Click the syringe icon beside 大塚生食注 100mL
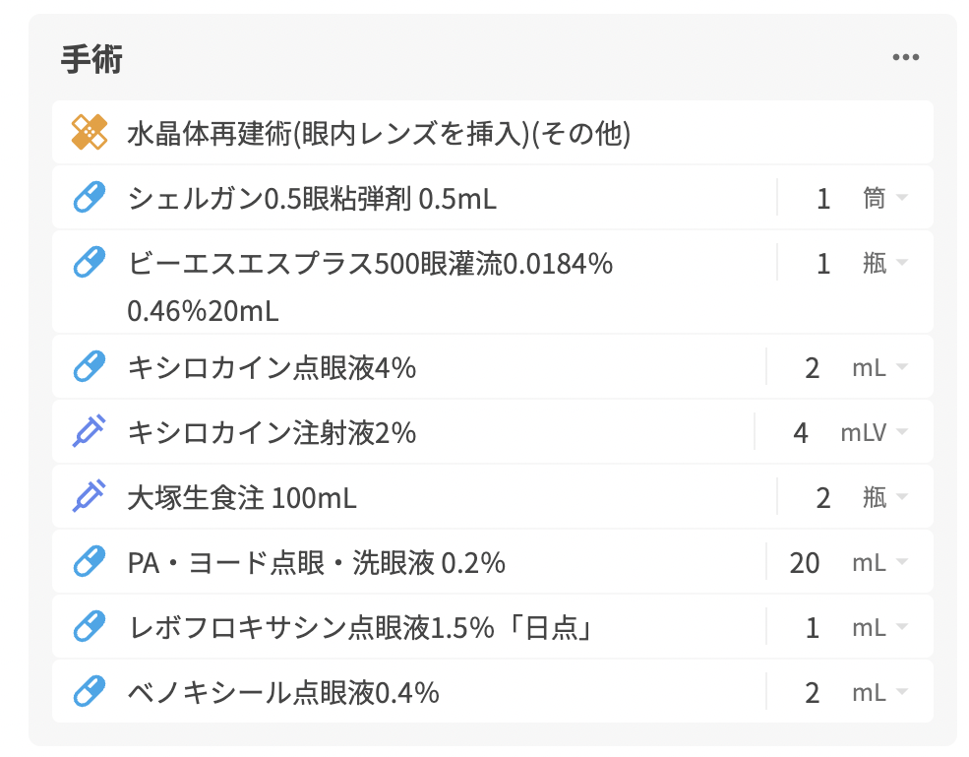The height and width of the screenshot is (757, 969). tap(90, 498)
